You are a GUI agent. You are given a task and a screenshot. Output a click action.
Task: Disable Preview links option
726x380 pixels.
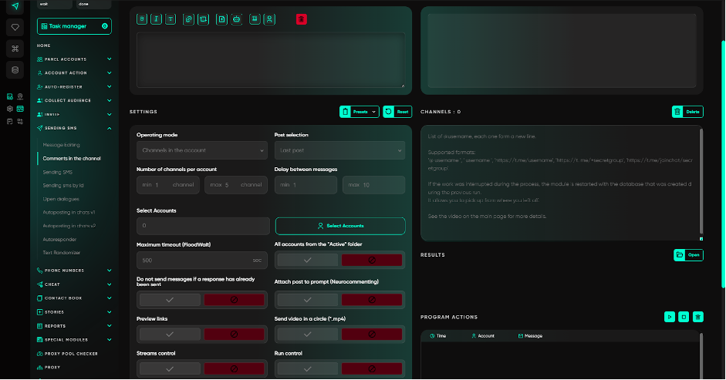235,335
